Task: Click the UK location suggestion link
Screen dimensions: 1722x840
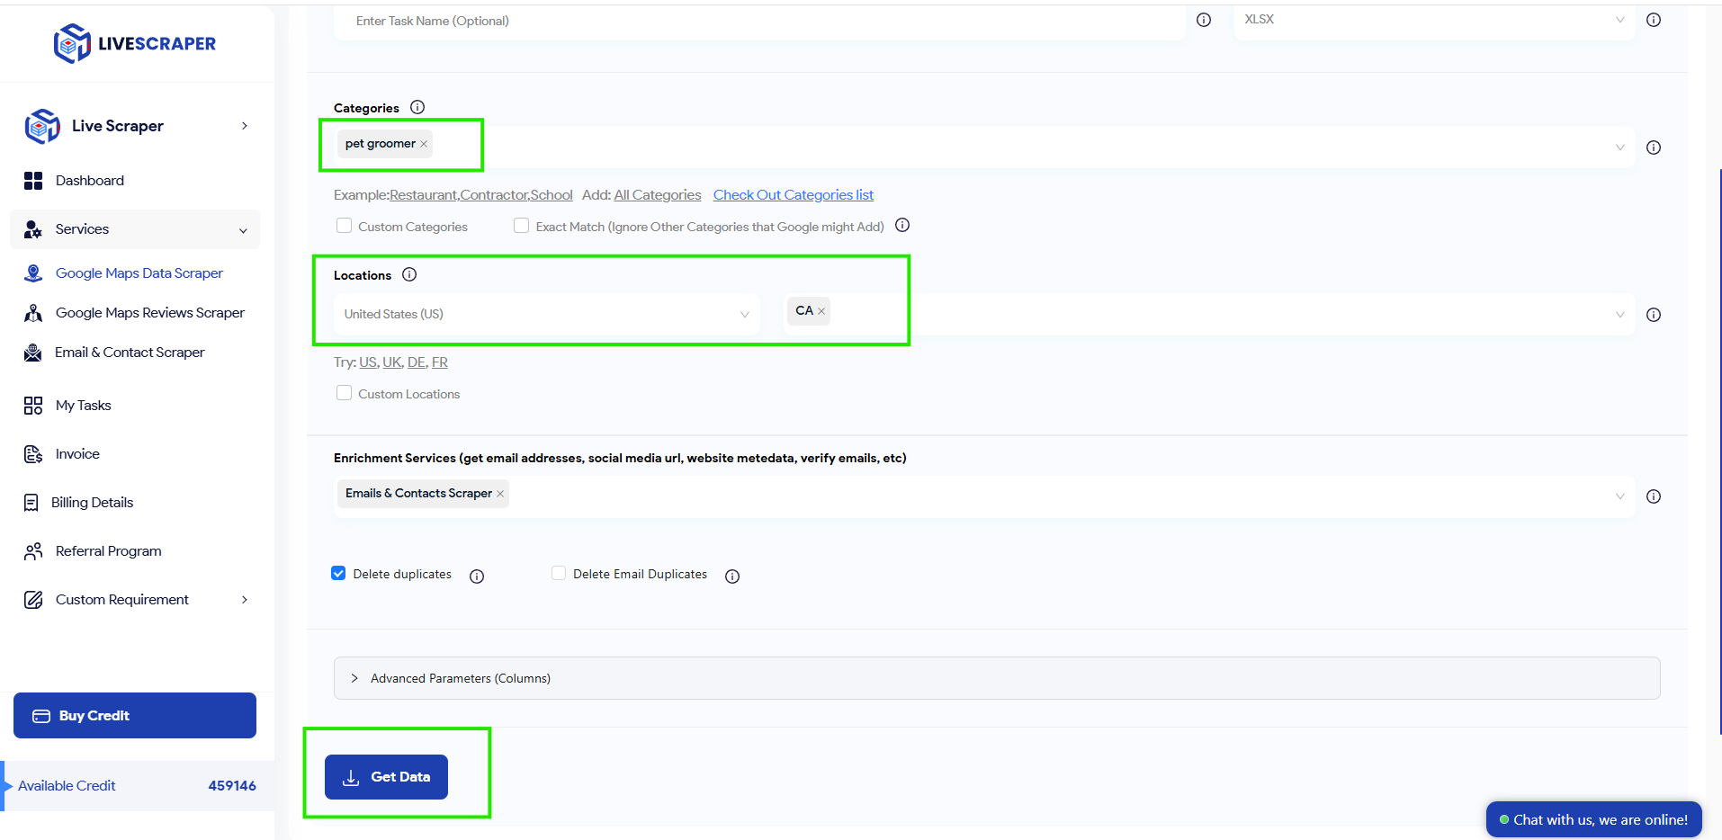Action: [391, 362]
